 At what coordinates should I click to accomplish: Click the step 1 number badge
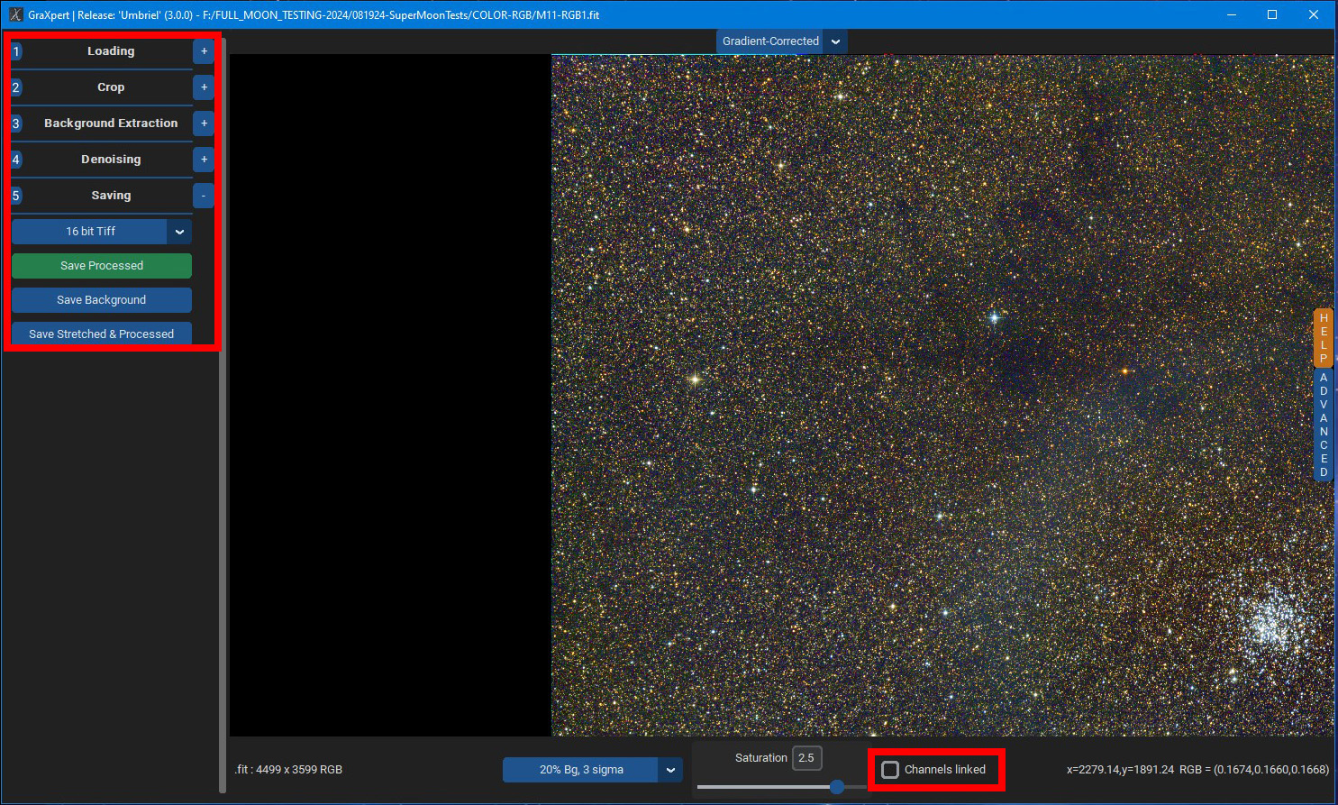tap(16, 51)
